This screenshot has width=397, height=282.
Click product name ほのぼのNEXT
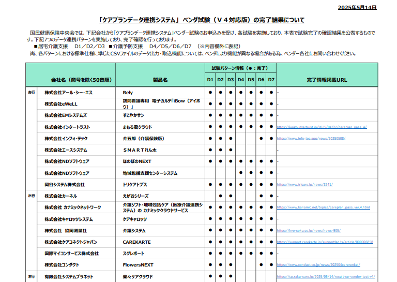point(137,161)
